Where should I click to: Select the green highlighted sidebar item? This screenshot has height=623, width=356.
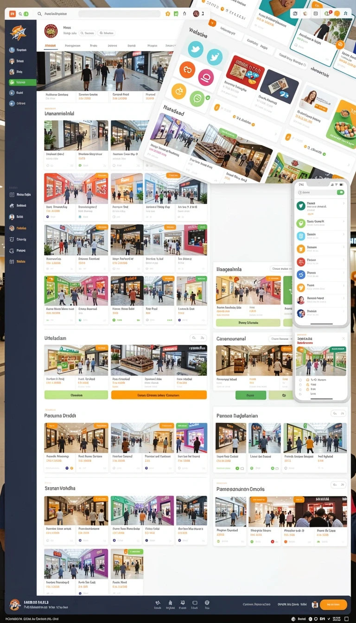[22, 82]
